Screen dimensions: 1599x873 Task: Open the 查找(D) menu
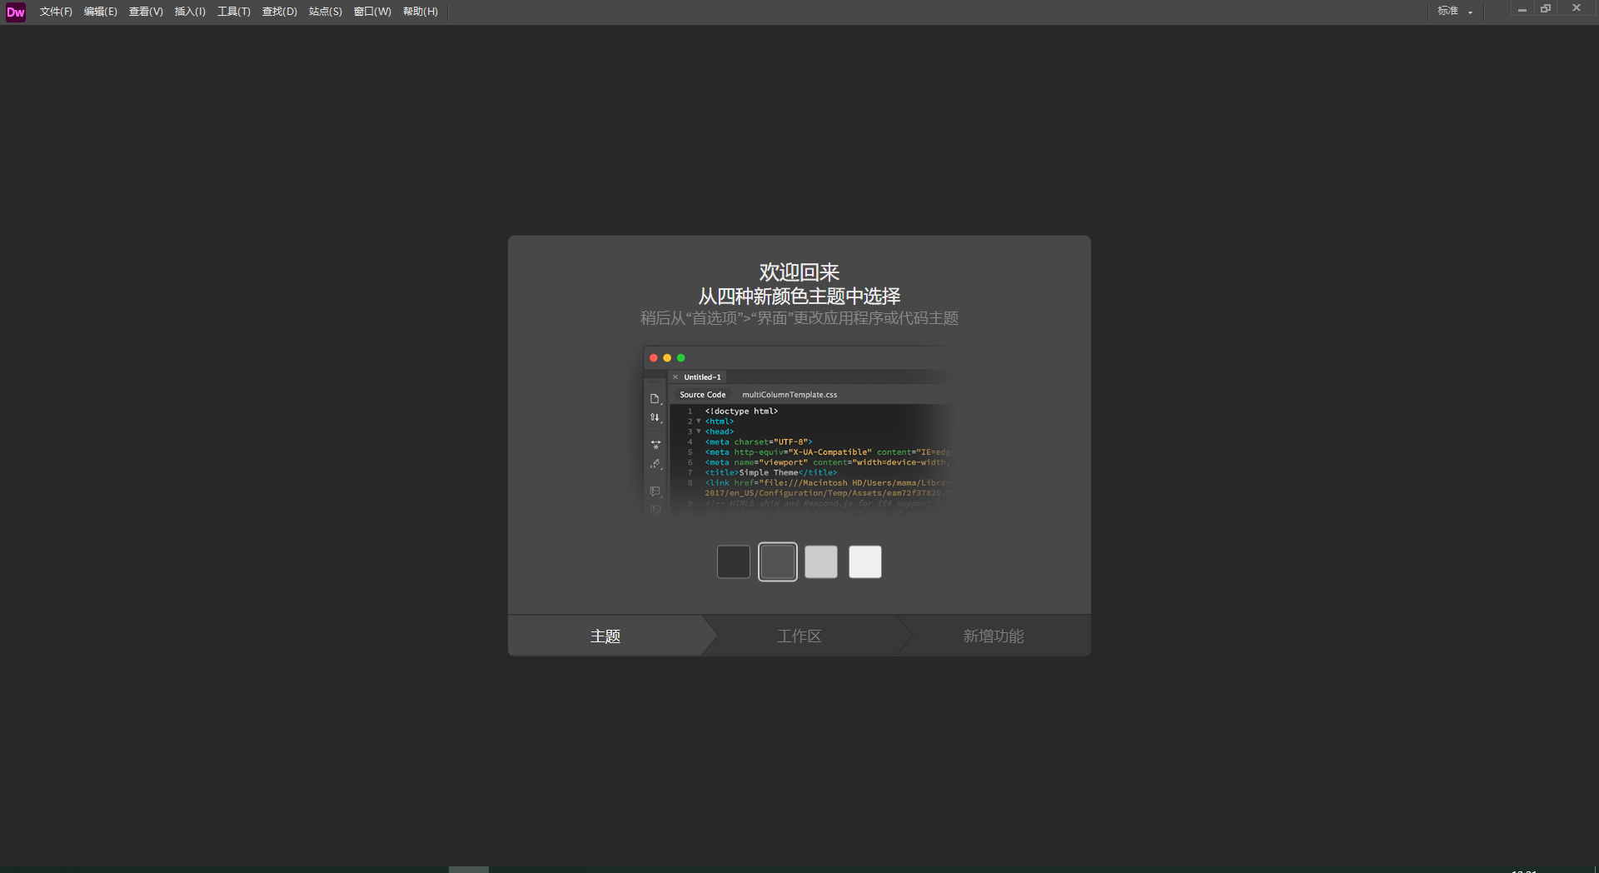[280, 12]
